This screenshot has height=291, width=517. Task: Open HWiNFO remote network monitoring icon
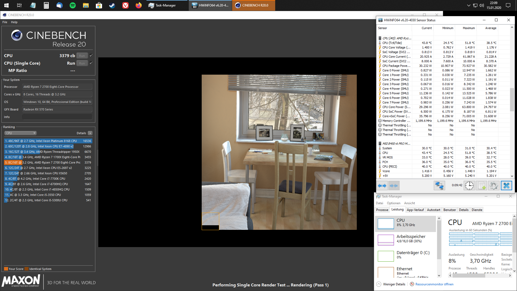click(x=439, y=186)
